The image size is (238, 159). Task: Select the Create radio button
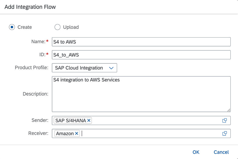pos(12,27)
